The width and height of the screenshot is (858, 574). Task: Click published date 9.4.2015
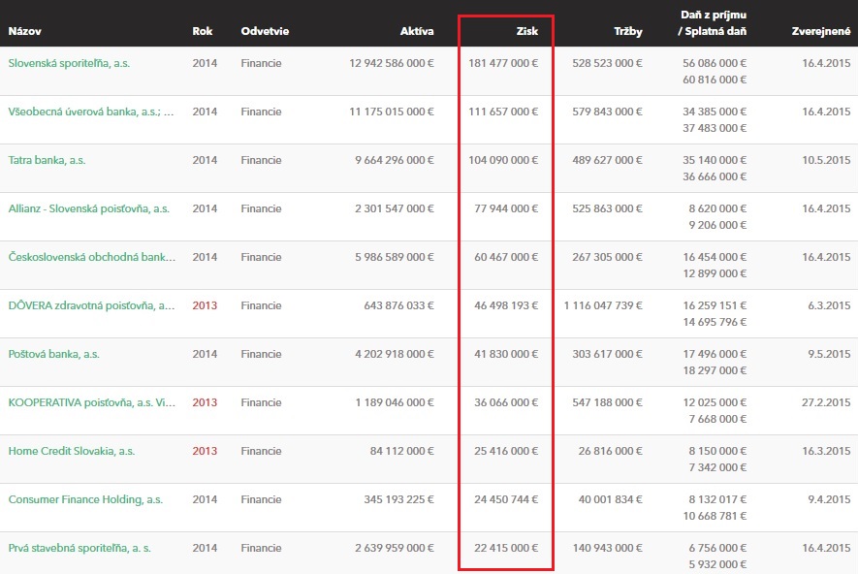point(829,499)
